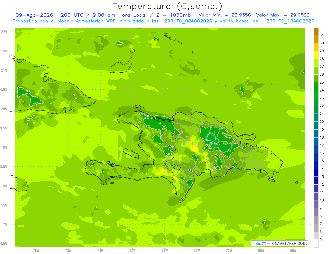
Task: Click the "17N" latitude label
Action: click(x=4, y=224)
